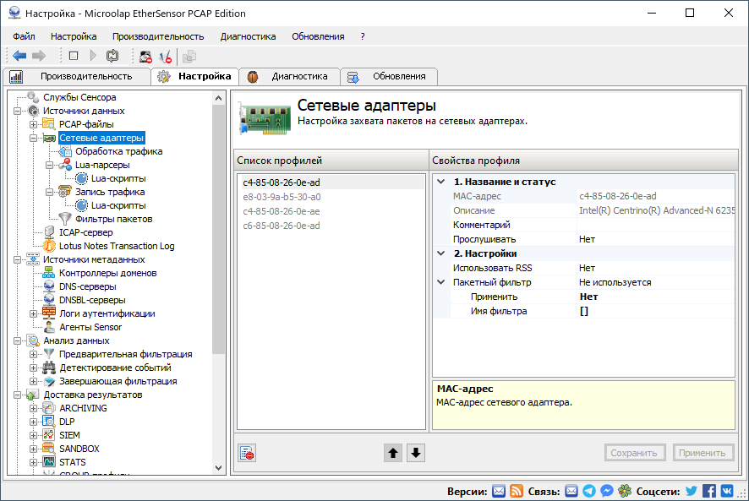This screenshot has height=501, width=749.
Task: Click the profile delete icon below the list
Action: coord(246,453)
